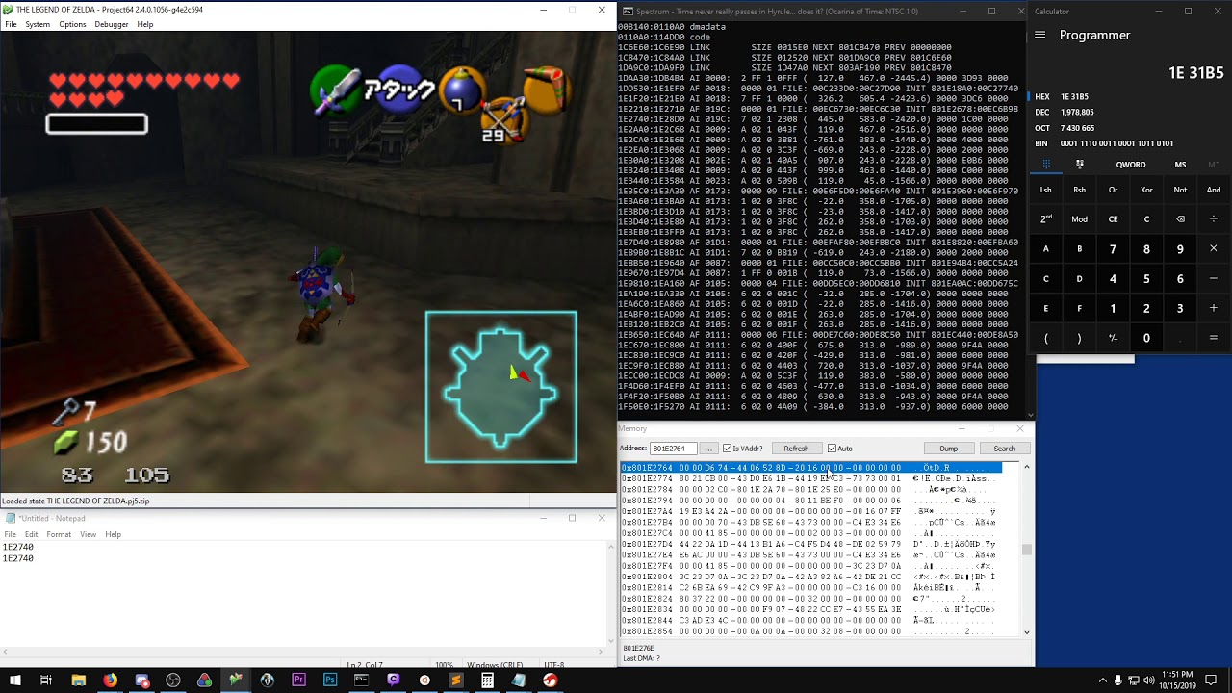
Task: Click the Memory address input field
Action: click(674, 449)
